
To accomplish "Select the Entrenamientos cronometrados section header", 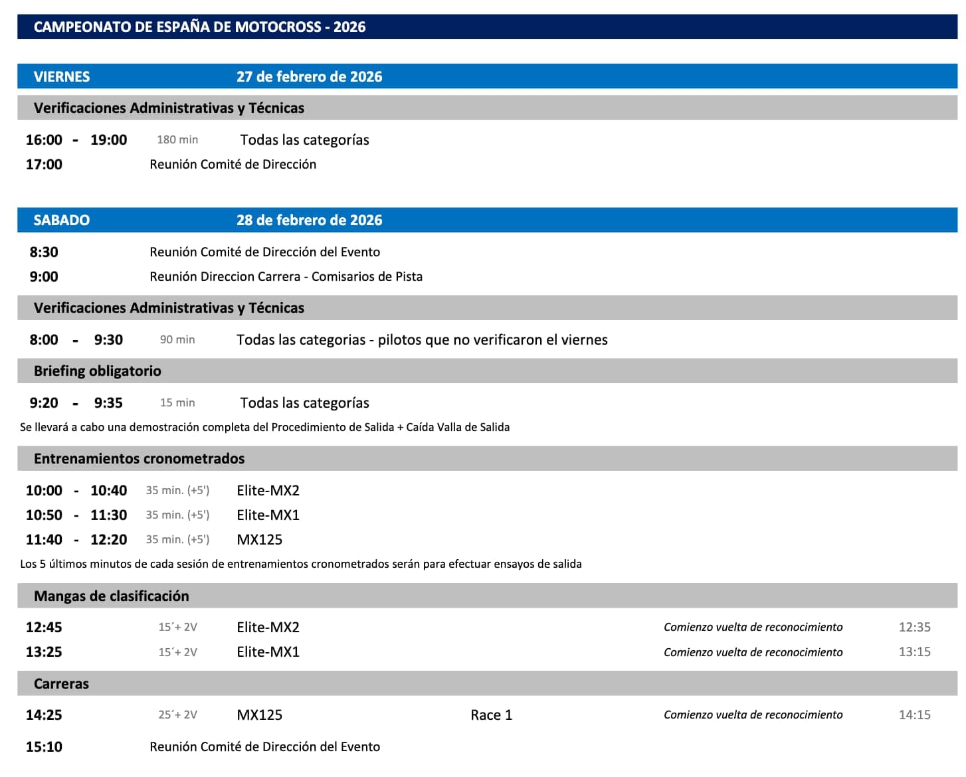I will [x=139, y=459].
